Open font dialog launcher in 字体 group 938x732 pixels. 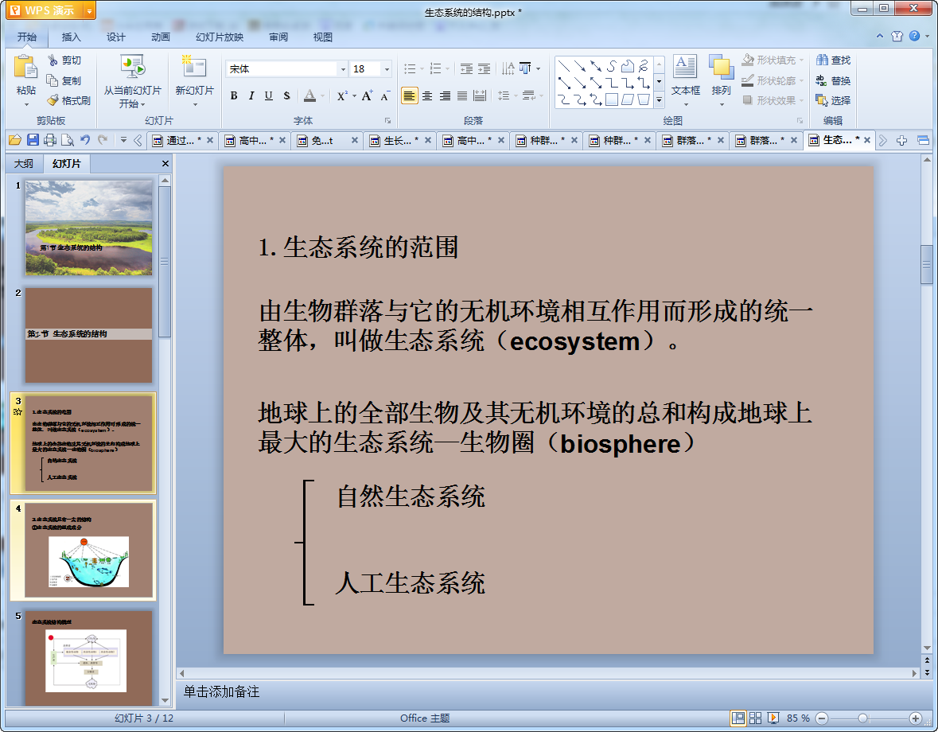pos(387,120)
